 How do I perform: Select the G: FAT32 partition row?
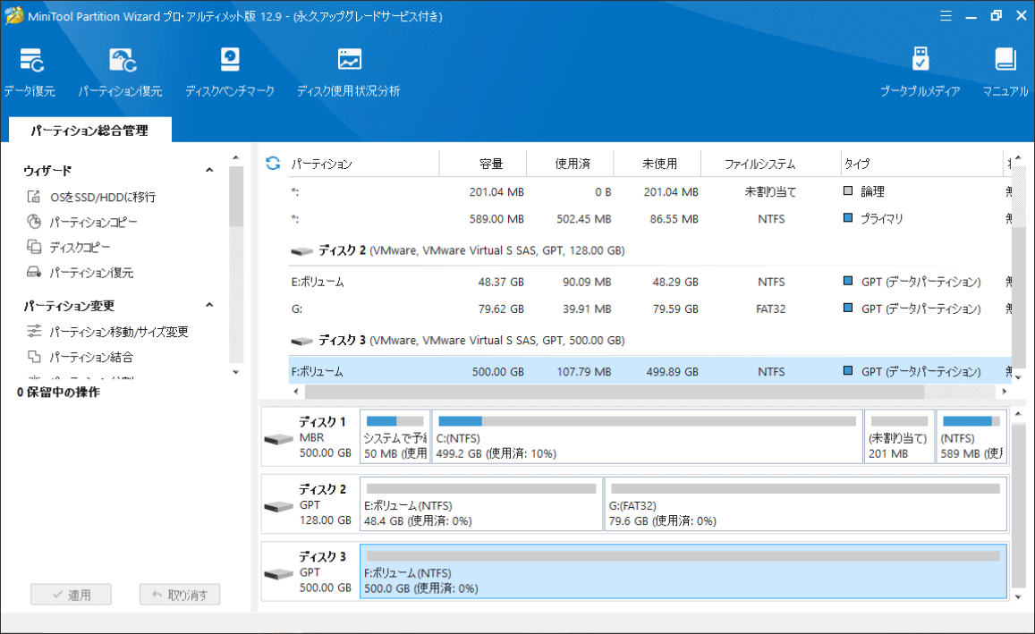(649, 309)
